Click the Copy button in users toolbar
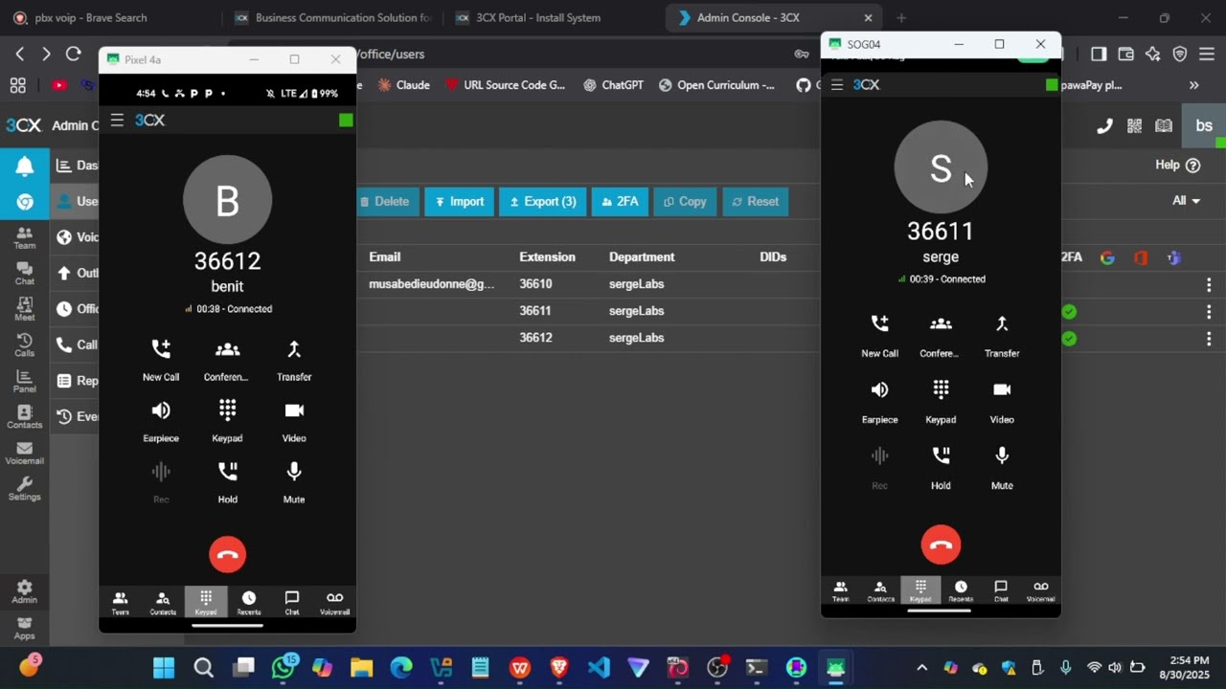Viewport: 1226px width, 689px height. [x=685, y=201]
